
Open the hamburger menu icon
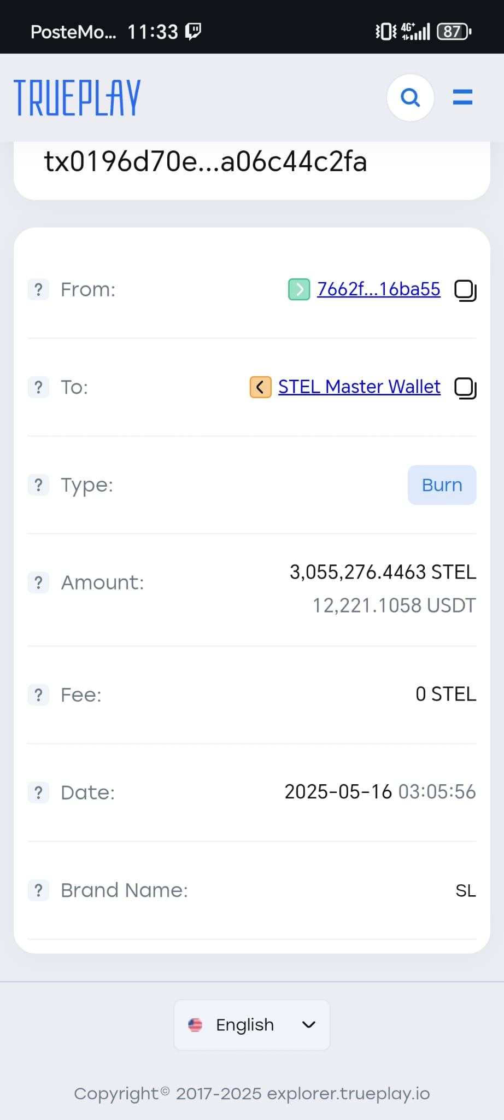coord(462,98)
